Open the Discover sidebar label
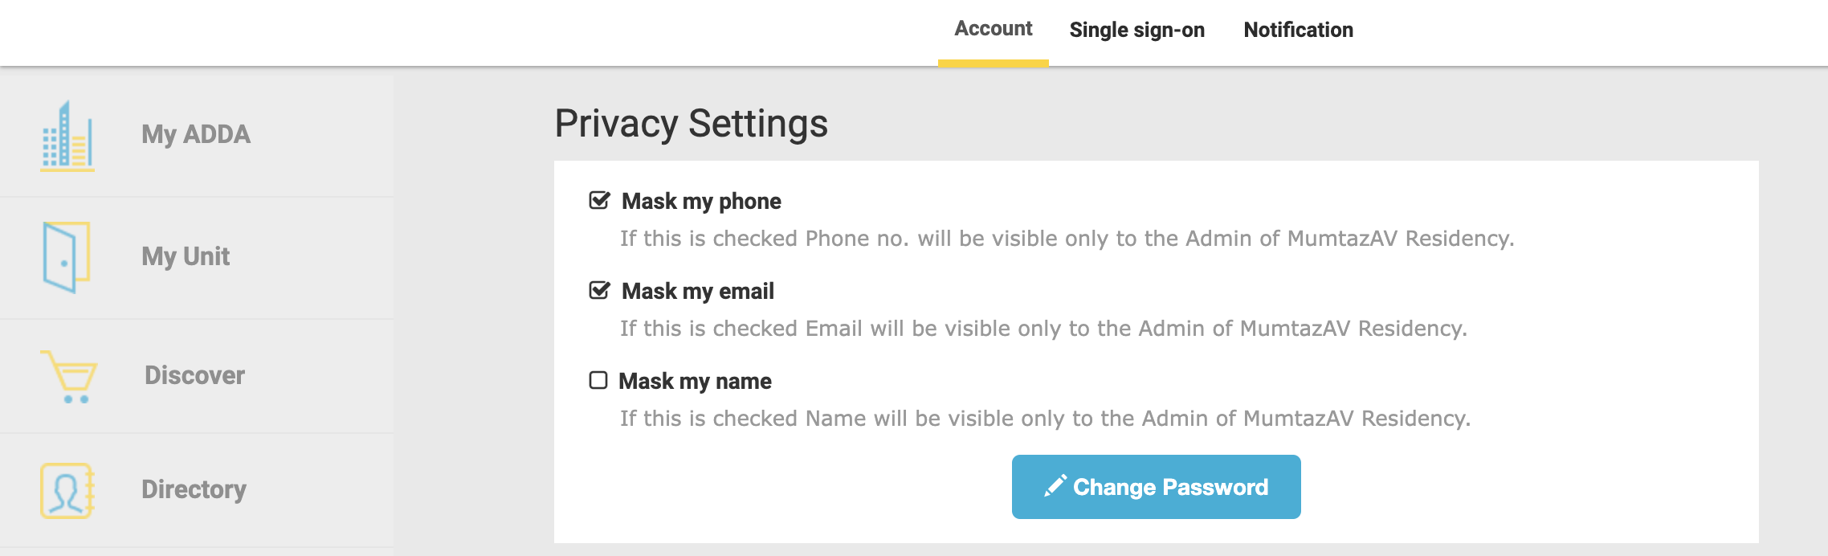Image resolution: width=1828 pixels, height=556 pixels. pyautogui.click(x=194, y=375)
